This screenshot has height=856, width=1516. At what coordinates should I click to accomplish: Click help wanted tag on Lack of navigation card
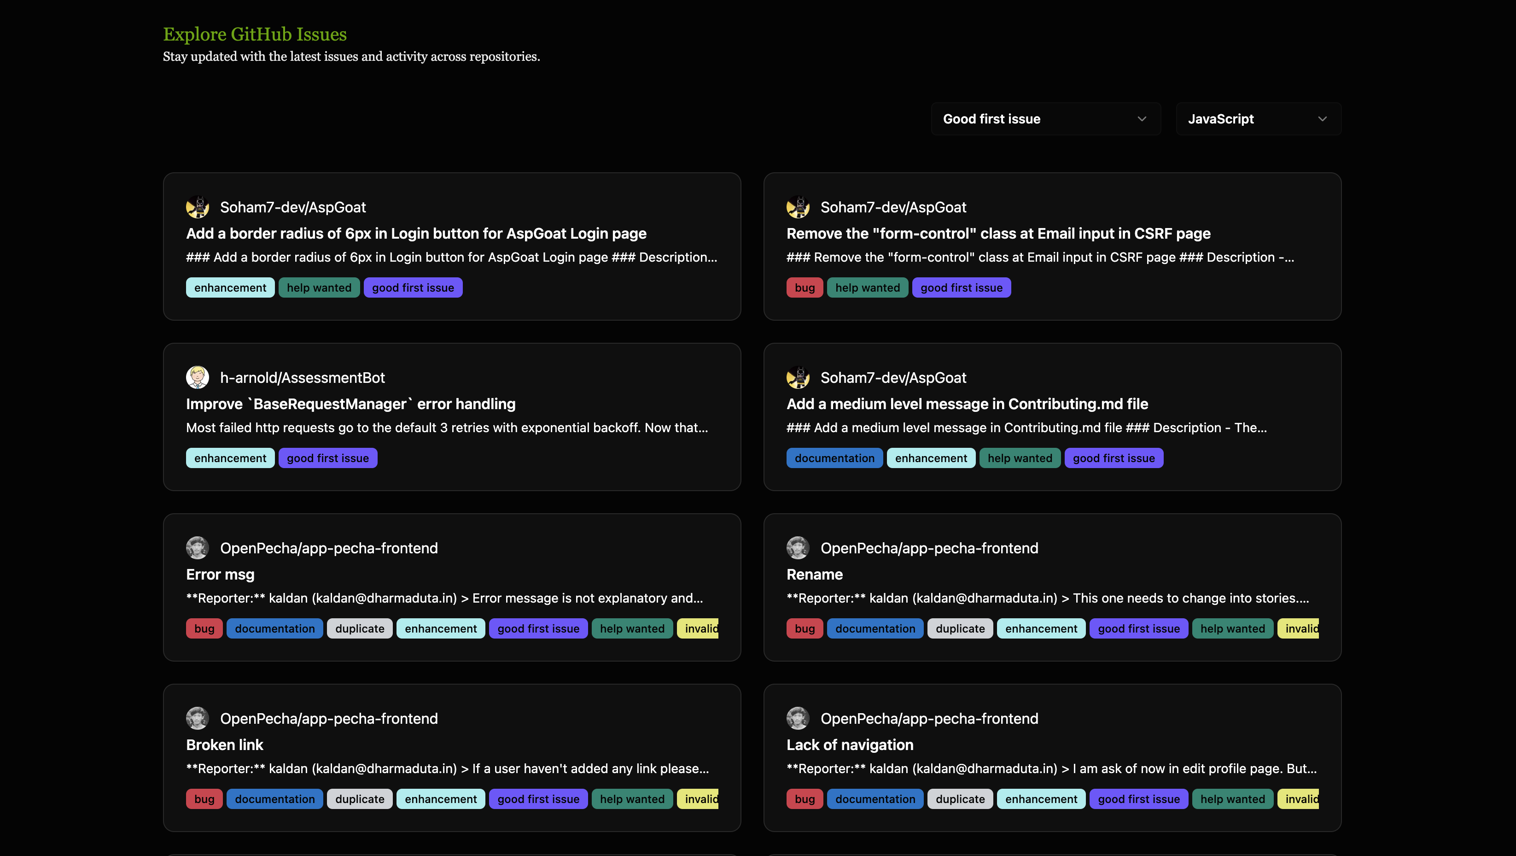click(1232, 799)
